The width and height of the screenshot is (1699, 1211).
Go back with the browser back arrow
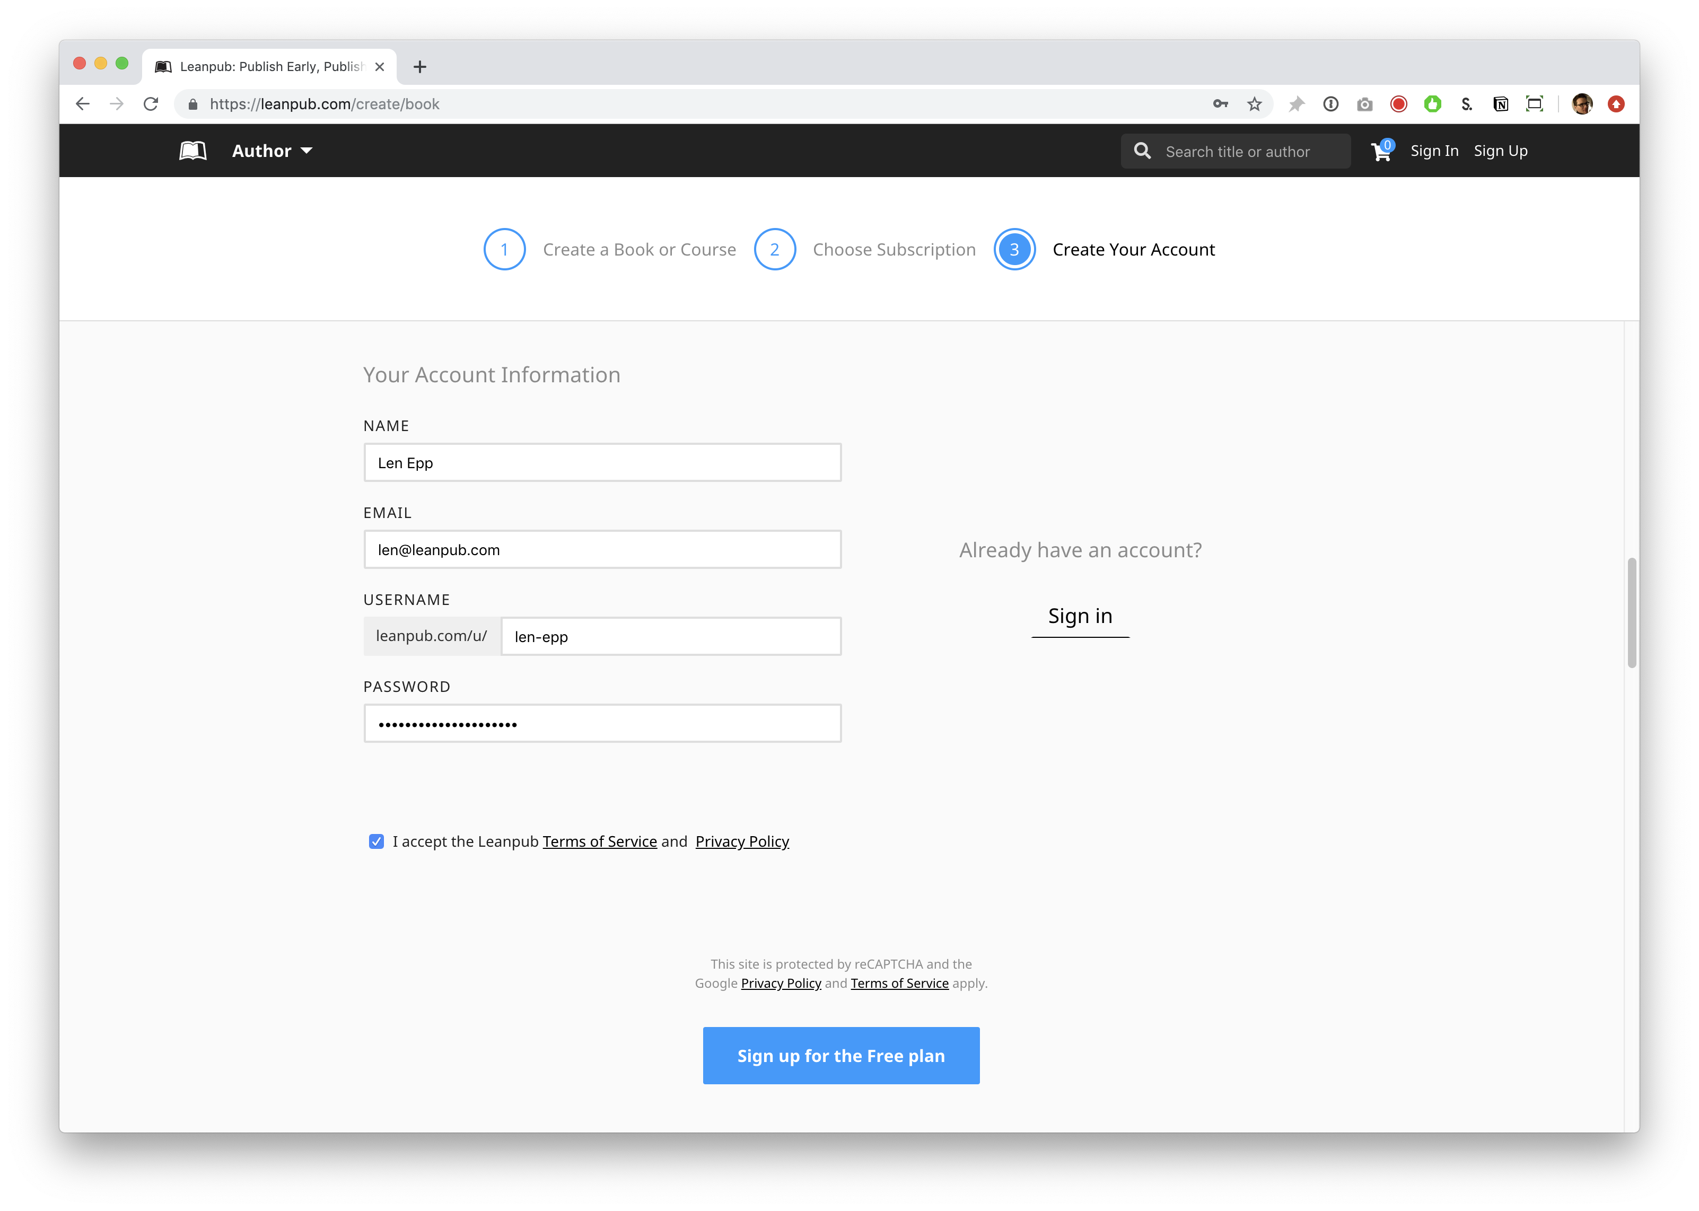pos(83,104)
